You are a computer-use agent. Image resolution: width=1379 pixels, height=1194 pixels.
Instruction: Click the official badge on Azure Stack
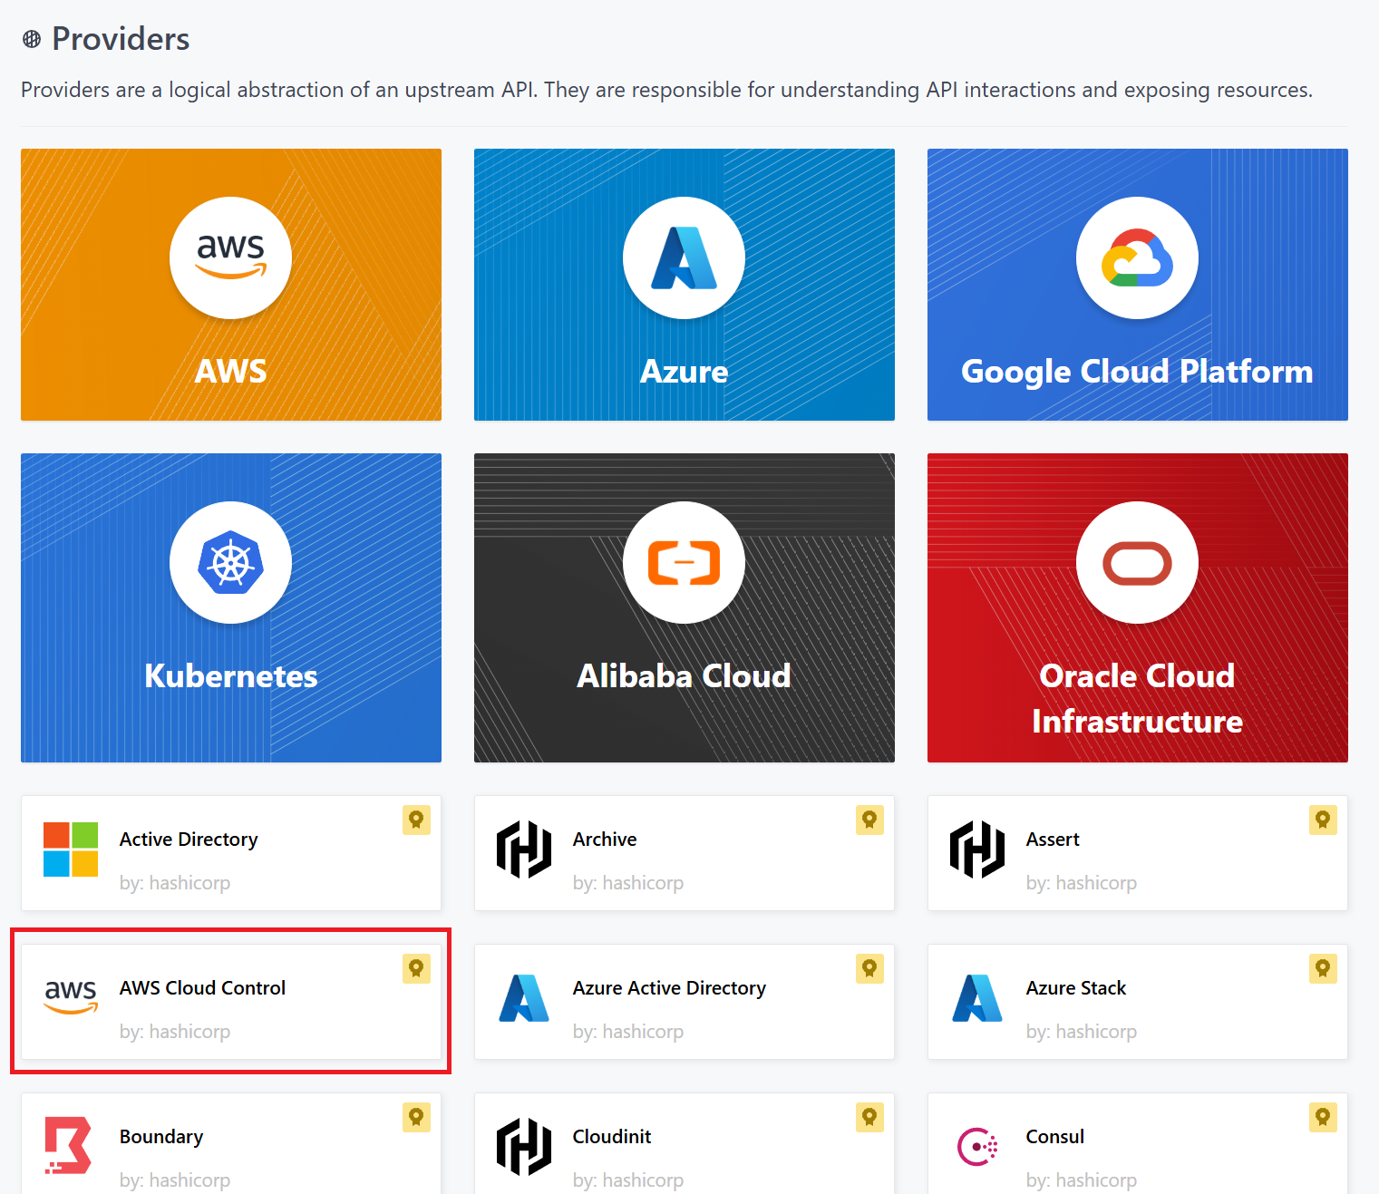click(x=1323, y=969)
